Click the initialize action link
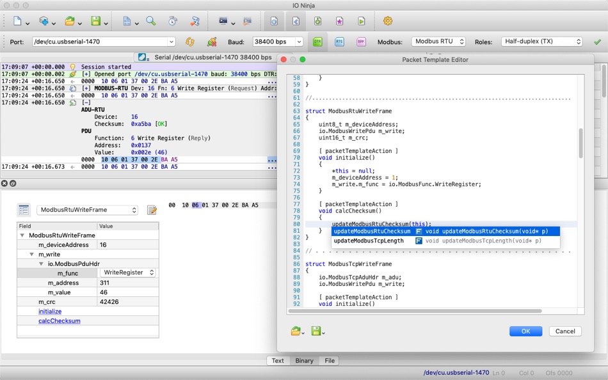 [50, 312]
